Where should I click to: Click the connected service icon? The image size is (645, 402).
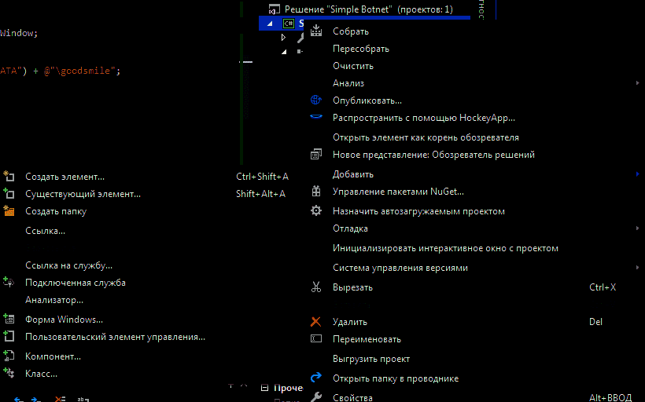[9, 282]
